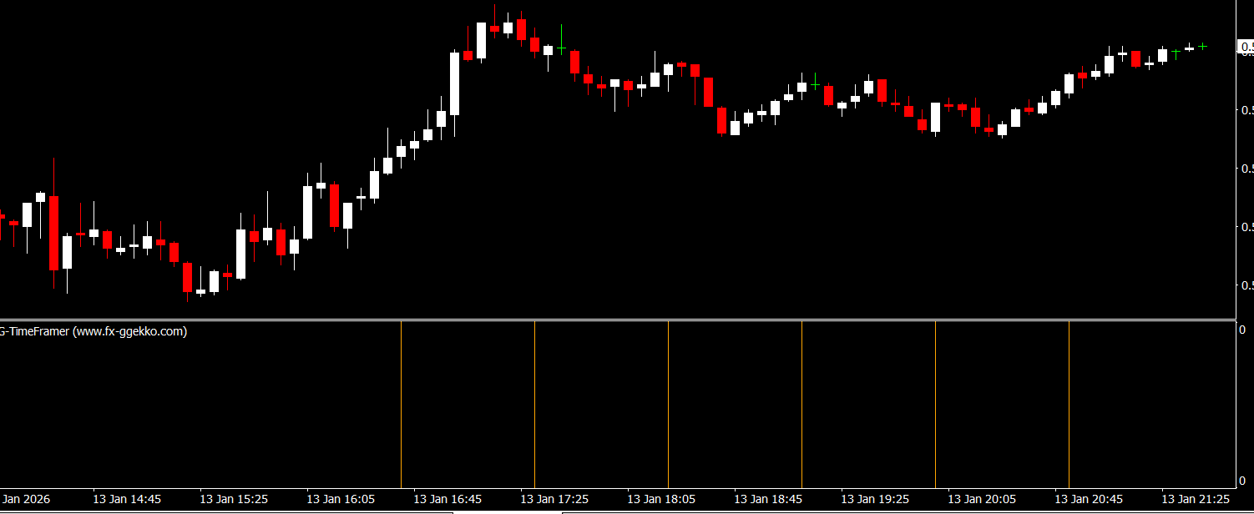
Task: Select the 13 Jan 20:05 time label
Action: pos(982,499)
